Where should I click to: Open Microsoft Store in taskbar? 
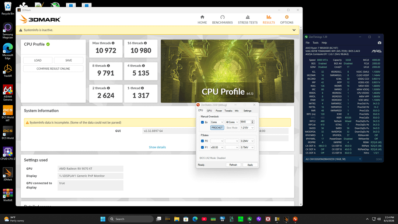click(x=186, y=219)
